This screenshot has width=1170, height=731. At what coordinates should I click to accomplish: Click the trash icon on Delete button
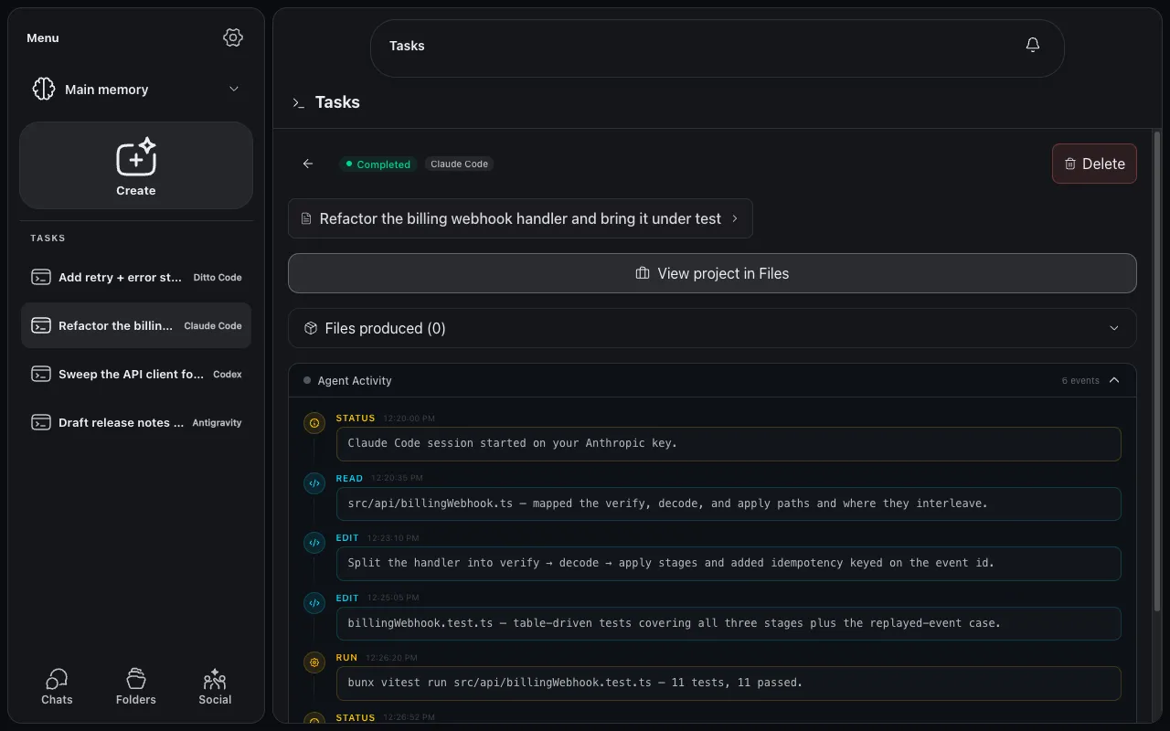1070,164
